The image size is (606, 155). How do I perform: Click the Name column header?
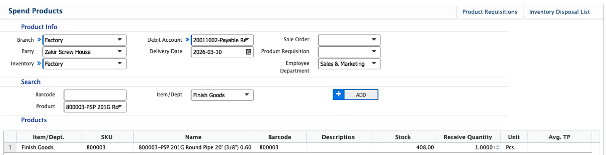[x=194, y=137]
